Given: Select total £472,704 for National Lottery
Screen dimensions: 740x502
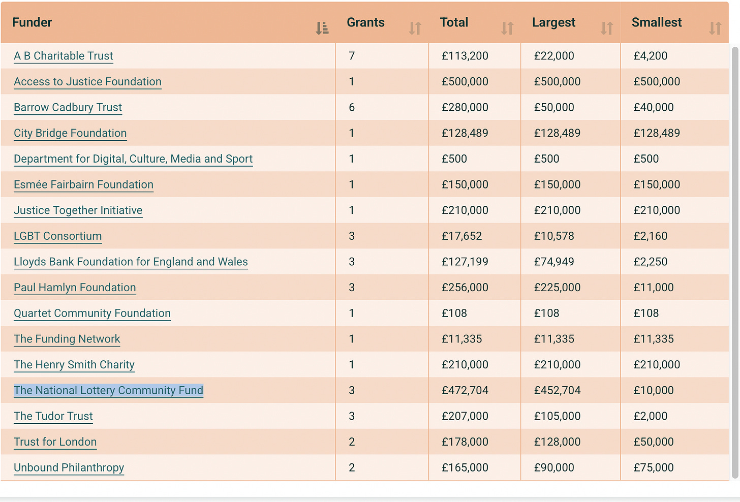Looking at the screenshot, I should (465, 390).
